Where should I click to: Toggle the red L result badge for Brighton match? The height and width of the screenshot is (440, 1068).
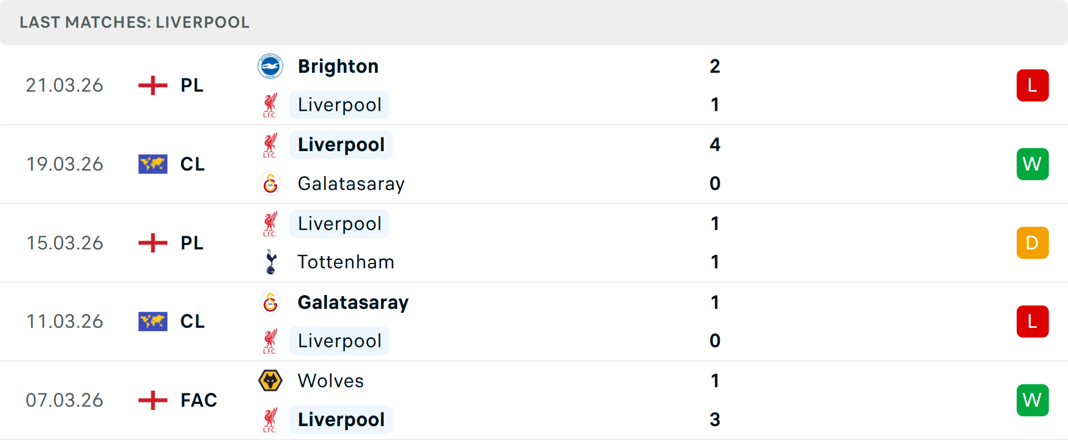1032,85
